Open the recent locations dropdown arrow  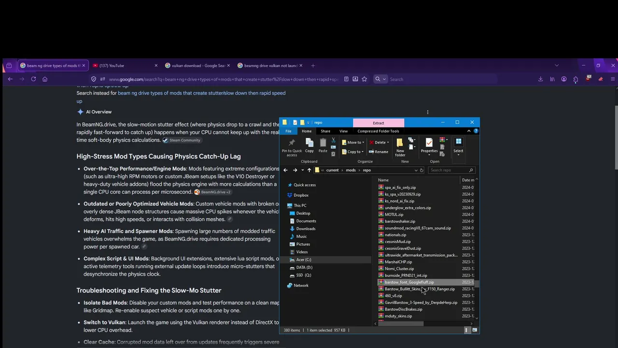302,170
